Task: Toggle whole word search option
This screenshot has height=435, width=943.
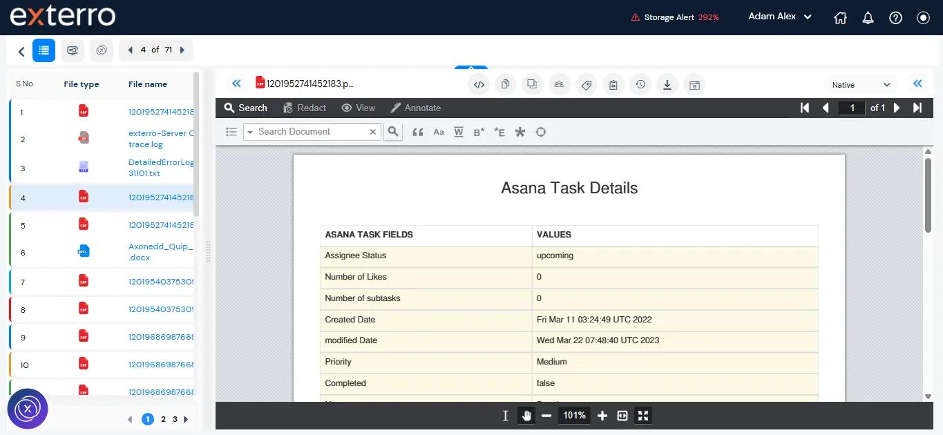Action: point(458,132)
